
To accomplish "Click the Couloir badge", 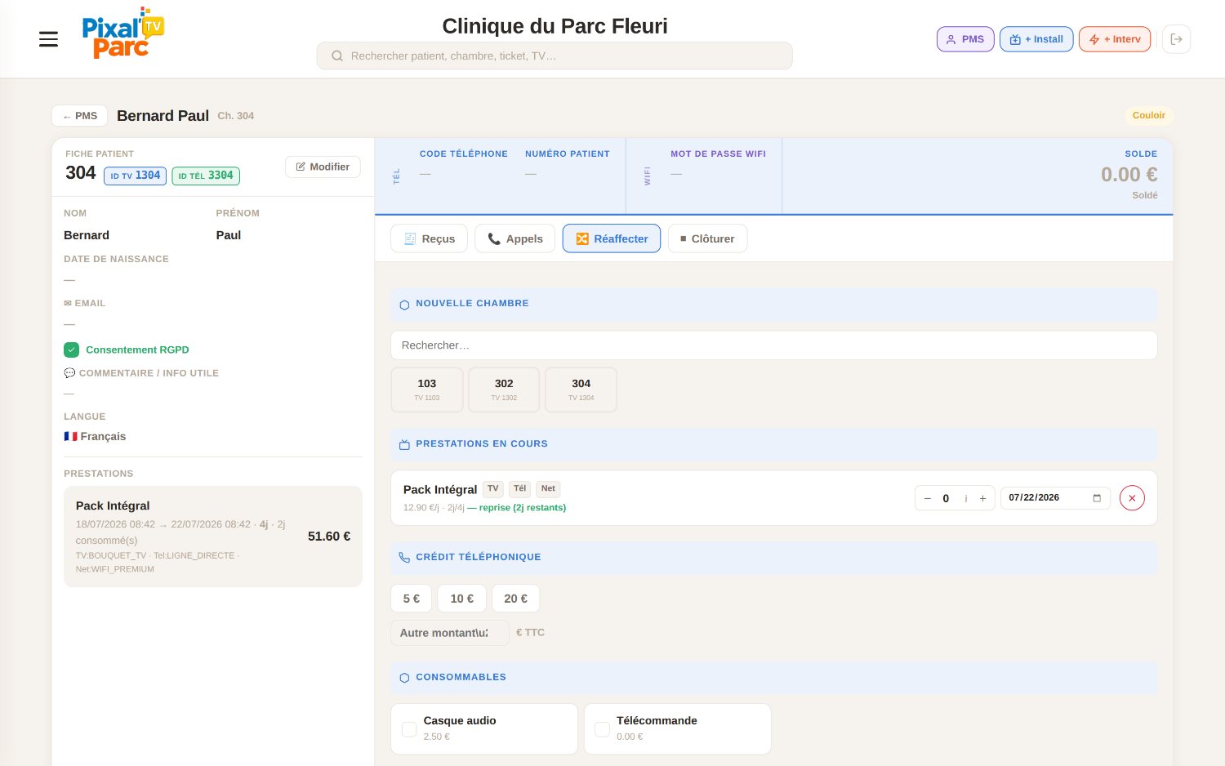I will point(1148,116).
